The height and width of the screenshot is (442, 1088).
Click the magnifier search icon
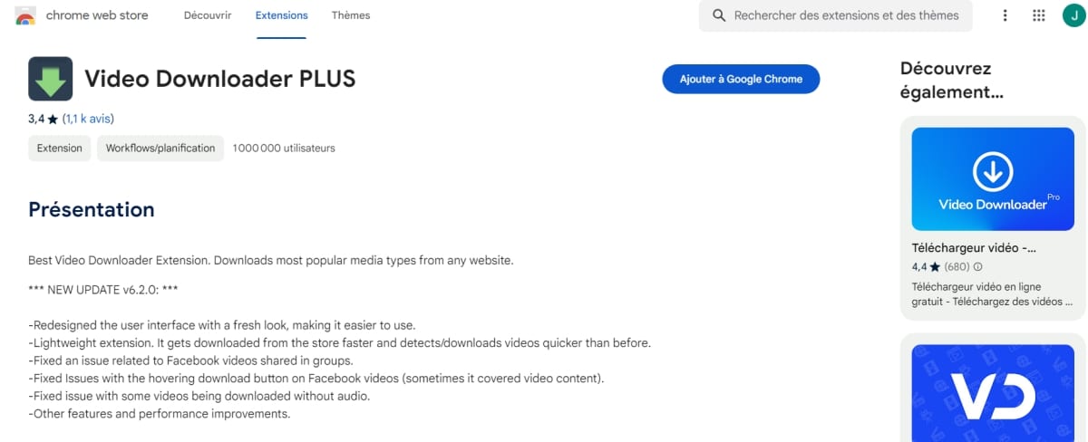click(x=720, y=15)
